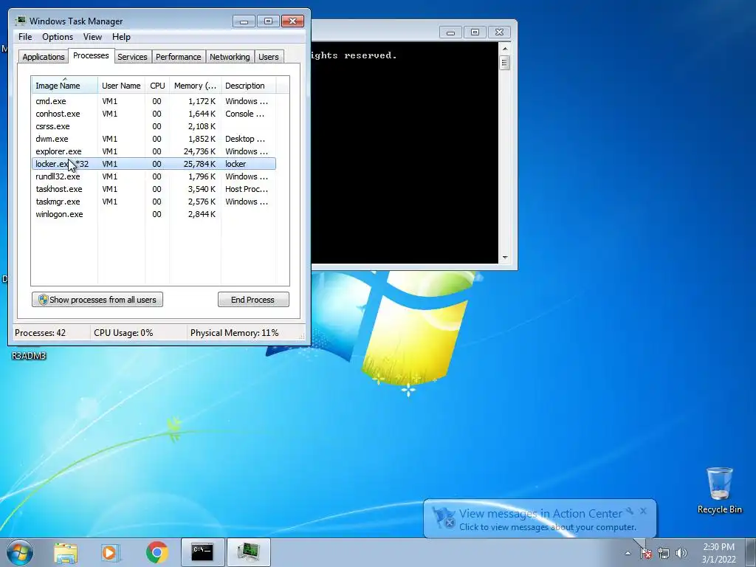Click the command prompt scrollbar thumb
Image resolution: width=756 pixels, height=567 pixels.
(x=505, y=63)
